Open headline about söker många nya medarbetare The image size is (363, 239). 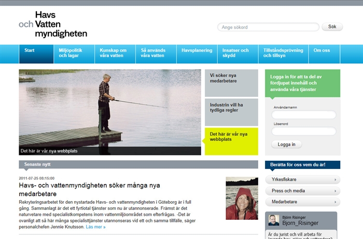(x=89, y=189)
